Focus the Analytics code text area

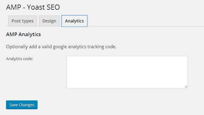coord(127,72)
